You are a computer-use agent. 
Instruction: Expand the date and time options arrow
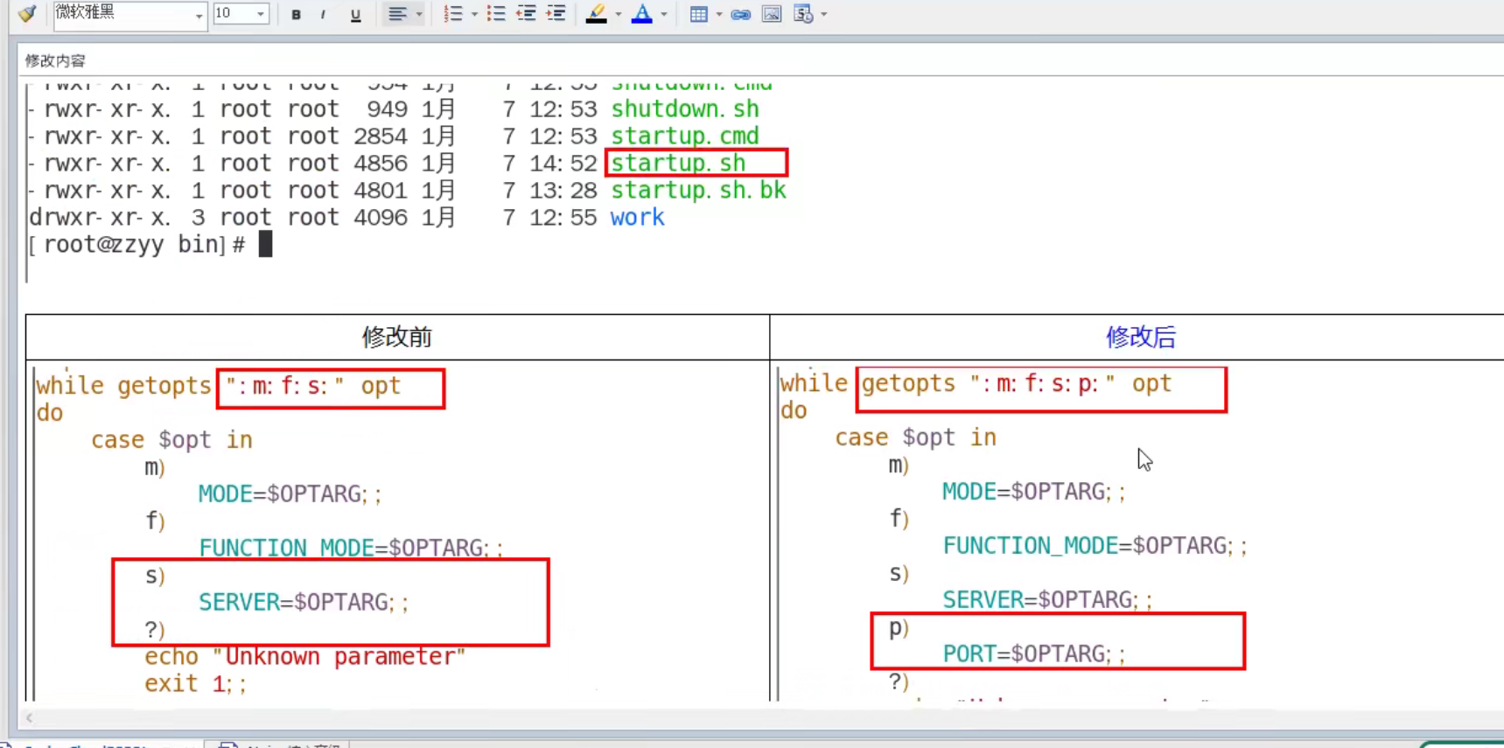pos(824,15)
